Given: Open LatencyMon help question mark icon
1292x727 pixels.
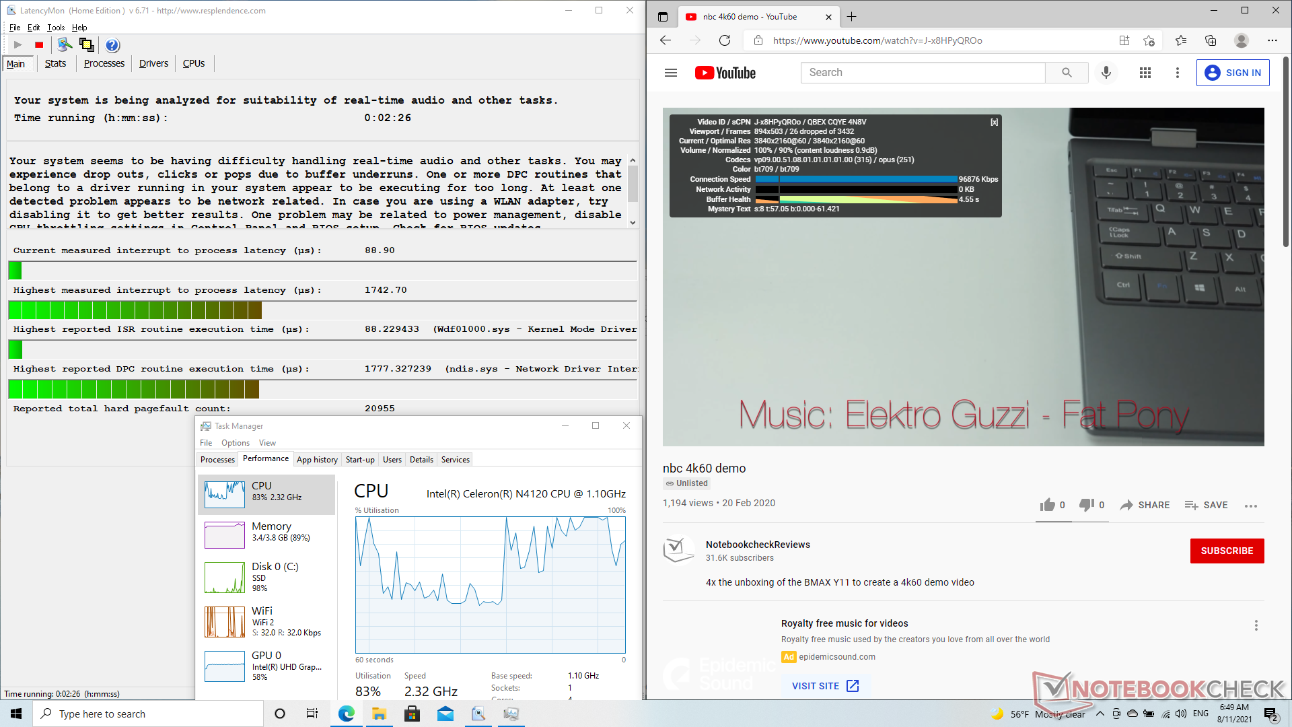Looking at the screenshot, I should (x=112, y=45).
